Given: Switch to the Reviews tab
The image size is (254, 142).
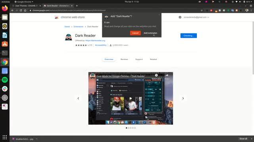Looking at the screenshot, I should pyautogui.click(x=124, y=59).
